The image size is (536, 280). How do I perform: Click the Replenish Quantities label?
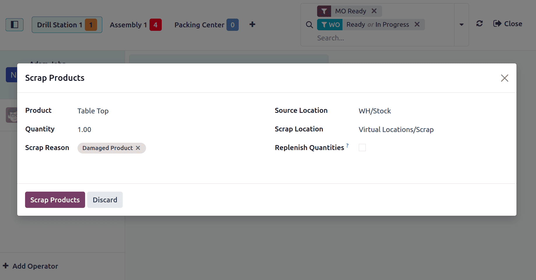pyautogui.click(x=310, y=148)
